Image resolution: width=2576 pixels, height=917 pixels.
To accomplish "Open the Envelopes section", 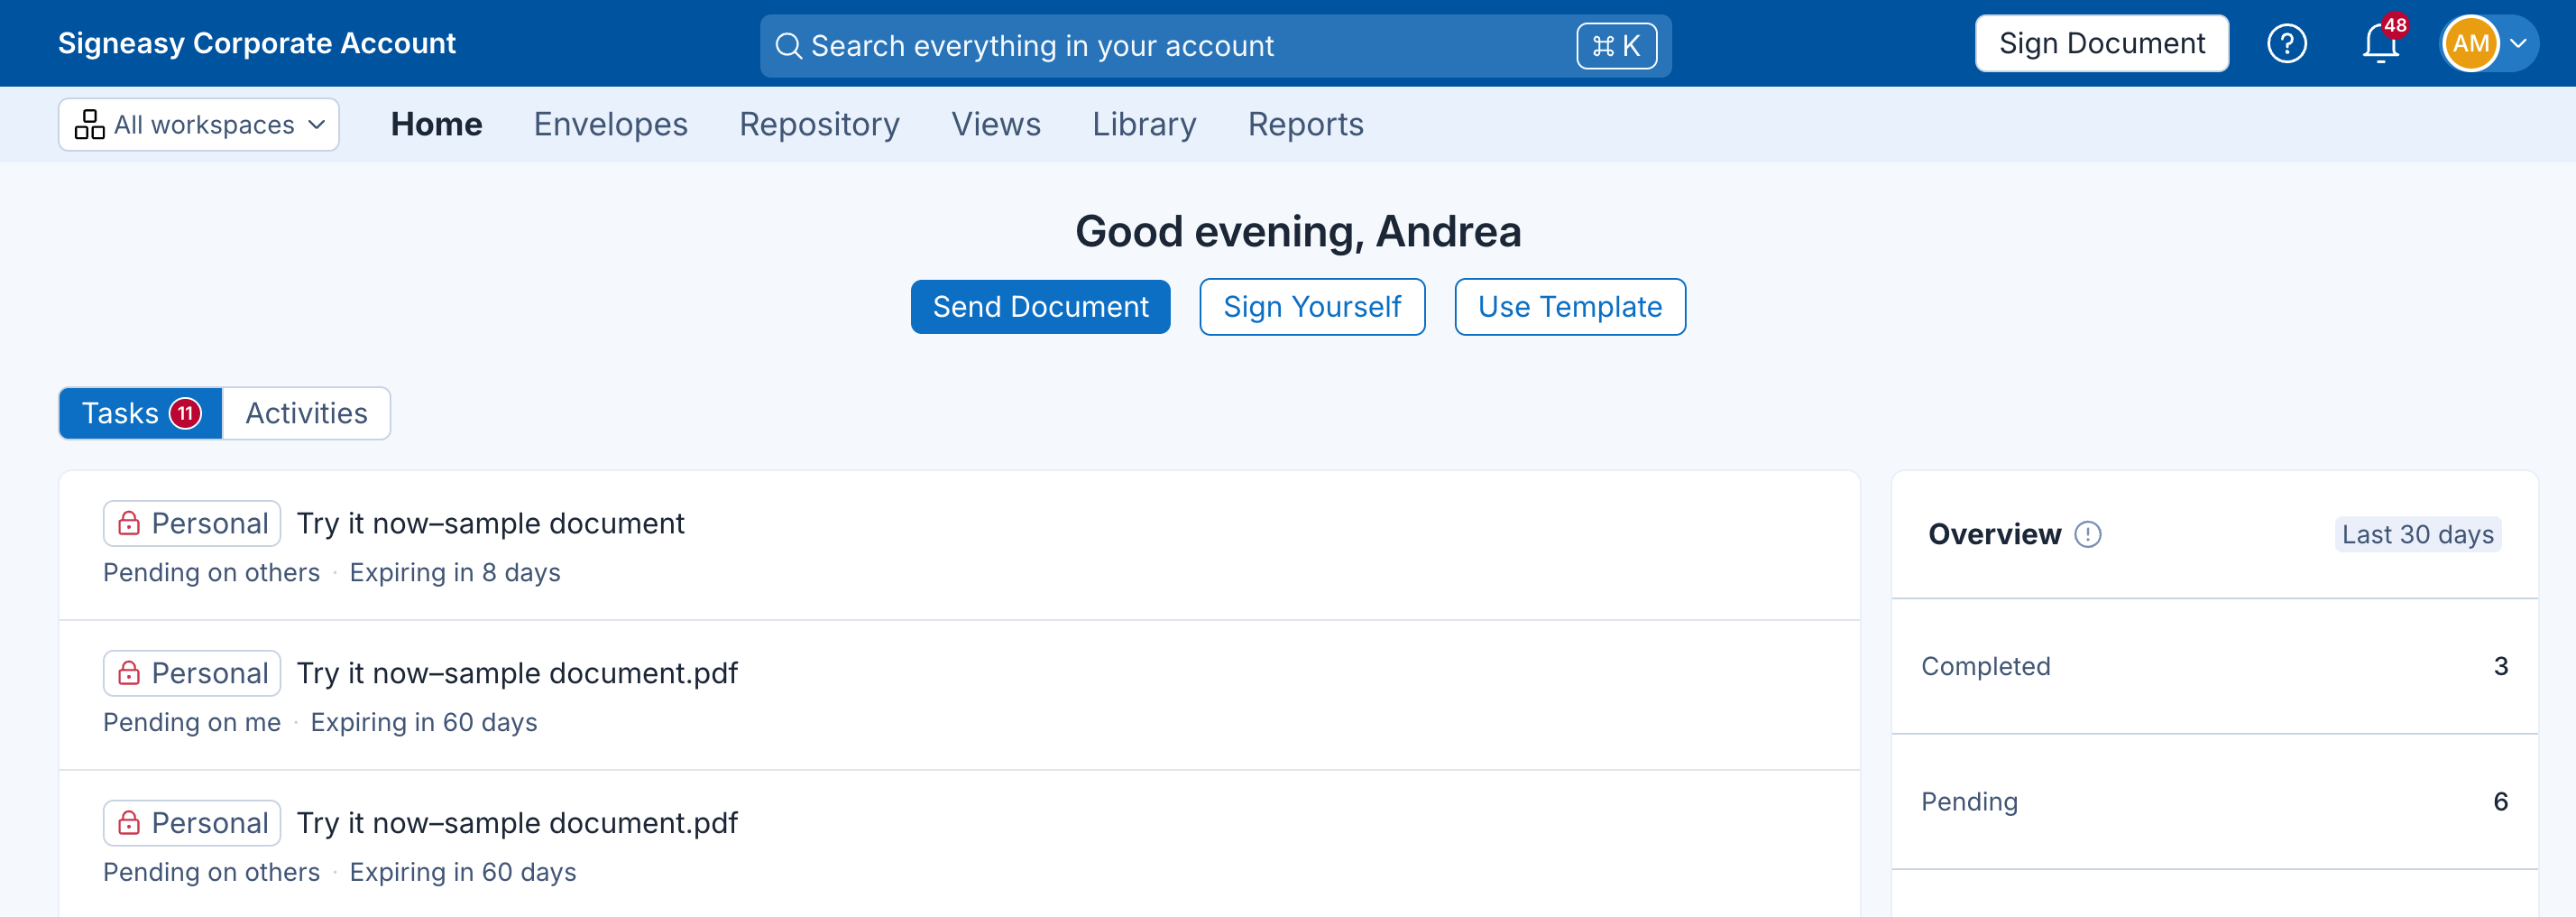I will (x=610, y=125).
